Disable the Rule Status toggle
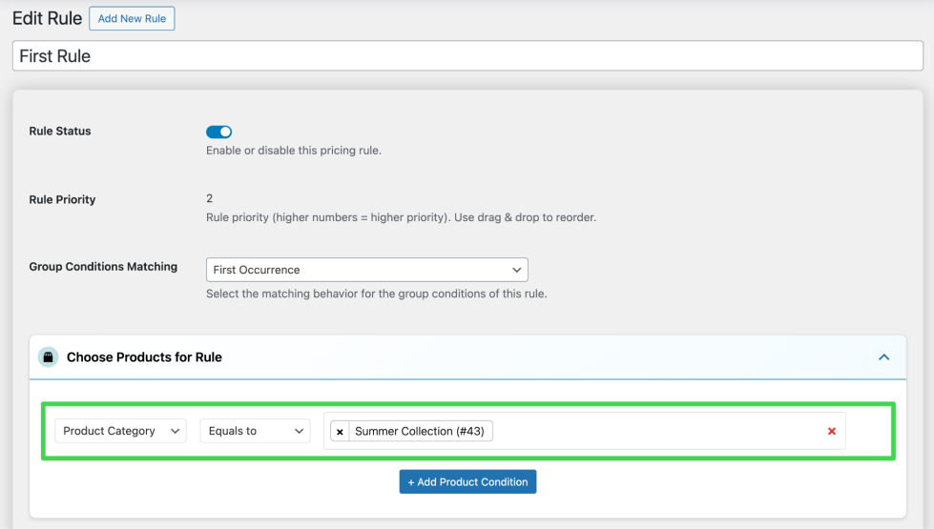This screenshot has height=529, width=934. 218,132
